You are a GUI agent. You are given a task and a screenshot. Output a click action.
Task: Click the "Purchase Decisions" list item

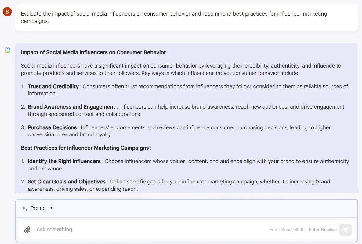click(52, 127)
